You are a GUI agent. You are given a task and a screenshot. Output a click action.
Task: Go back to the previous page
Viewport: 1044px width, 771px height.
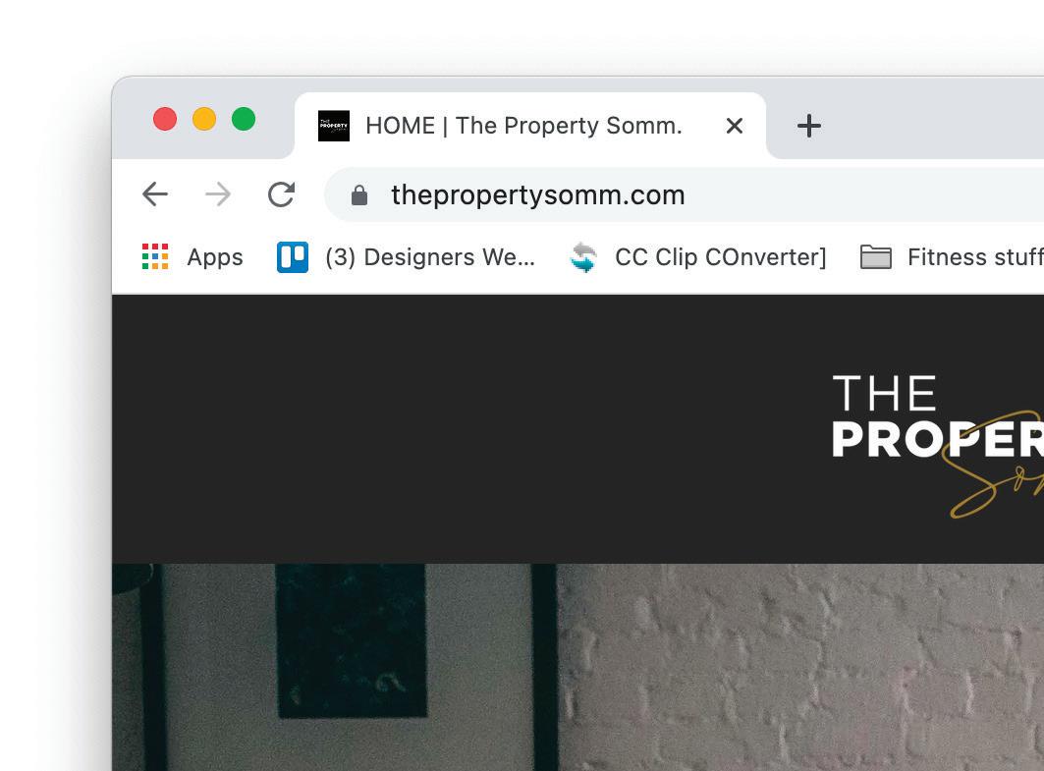point(155,194)
